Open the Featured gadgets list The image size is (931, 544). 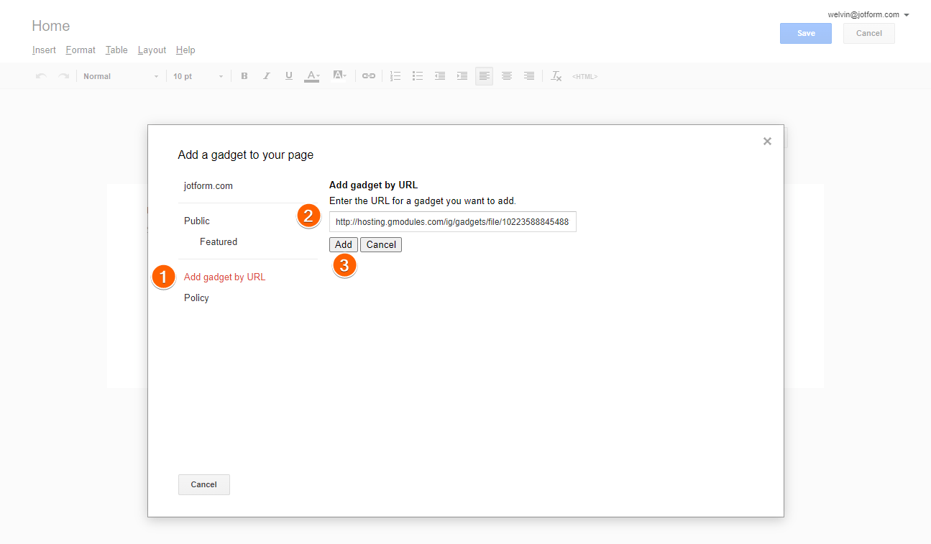point(219,241)
